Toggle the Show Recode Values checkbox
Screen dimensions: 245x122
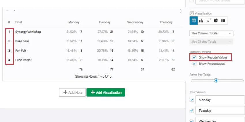tap(195, 58)
